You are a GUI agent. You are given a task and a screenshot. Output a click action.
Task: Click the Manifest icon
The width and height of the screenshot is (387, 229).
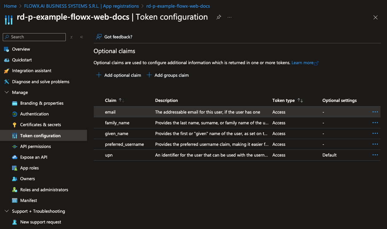tap(14, 200)
